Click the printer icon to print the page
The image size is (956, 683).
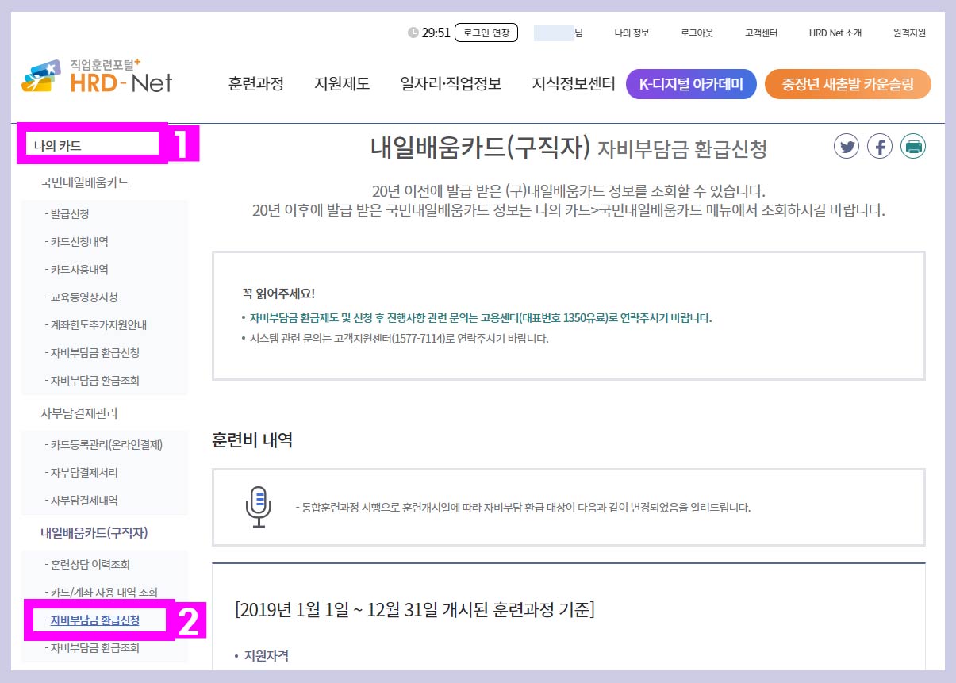point(912,146)
